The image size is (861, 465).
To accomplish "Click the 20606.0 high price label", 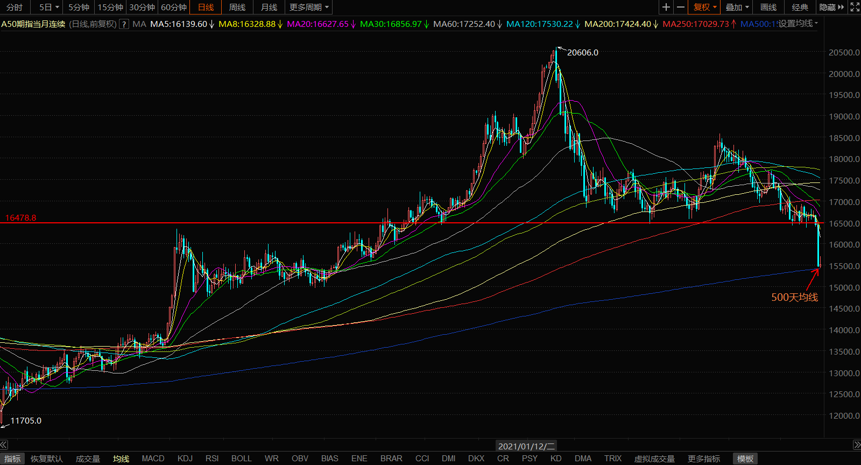I will [x=583, y=52].
